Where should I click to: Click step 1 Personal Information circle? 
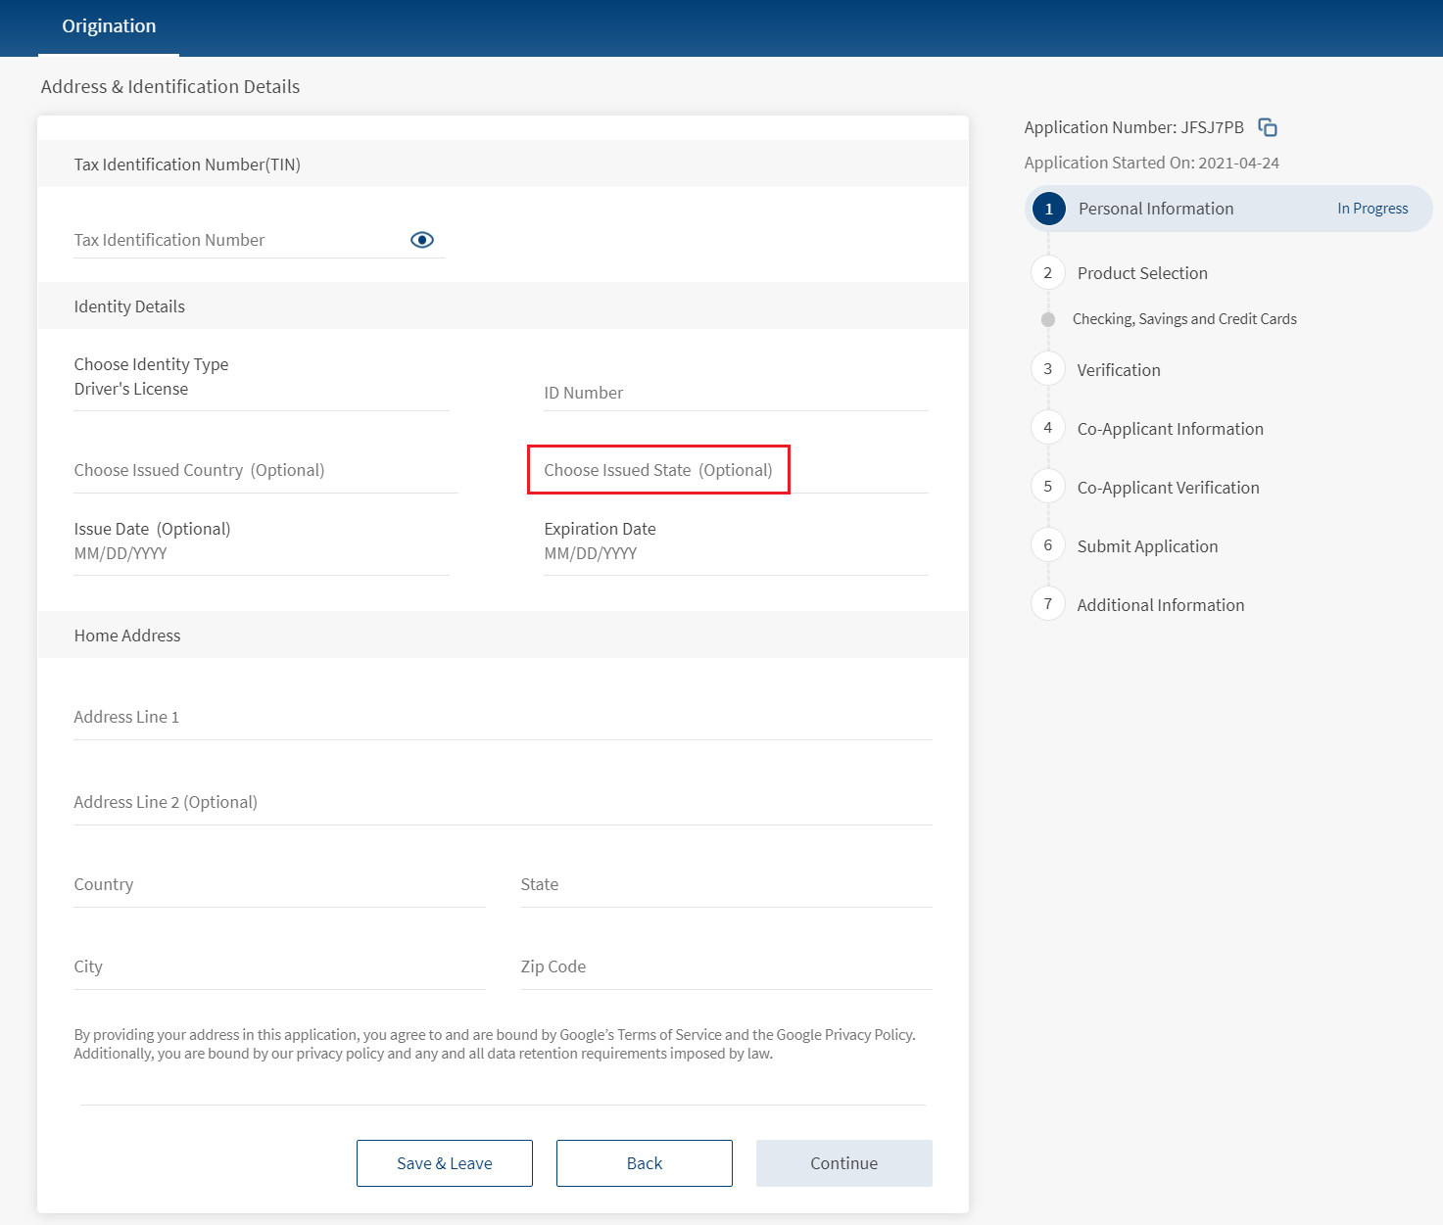pyautogui.click(x=1048, y=209)
